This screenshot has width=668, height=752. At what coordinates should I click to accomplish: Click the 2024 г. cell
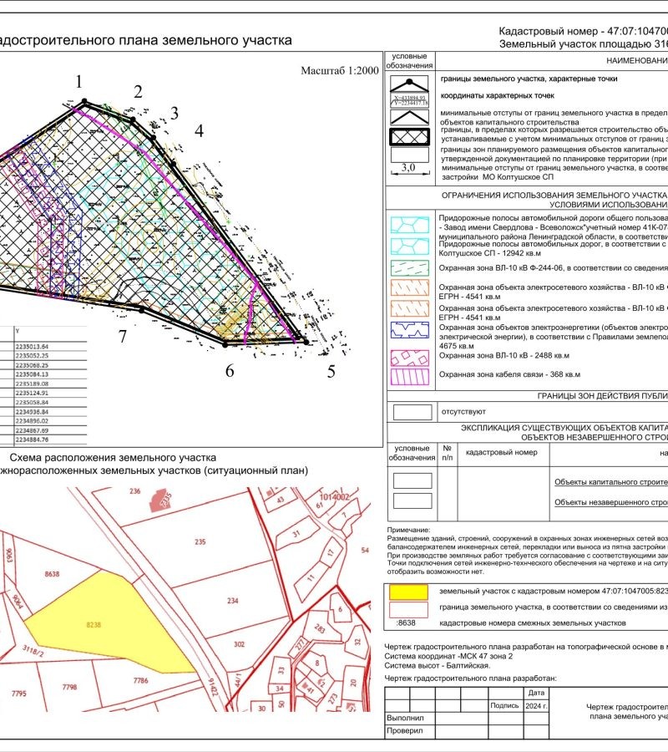(x=536, y=705)
